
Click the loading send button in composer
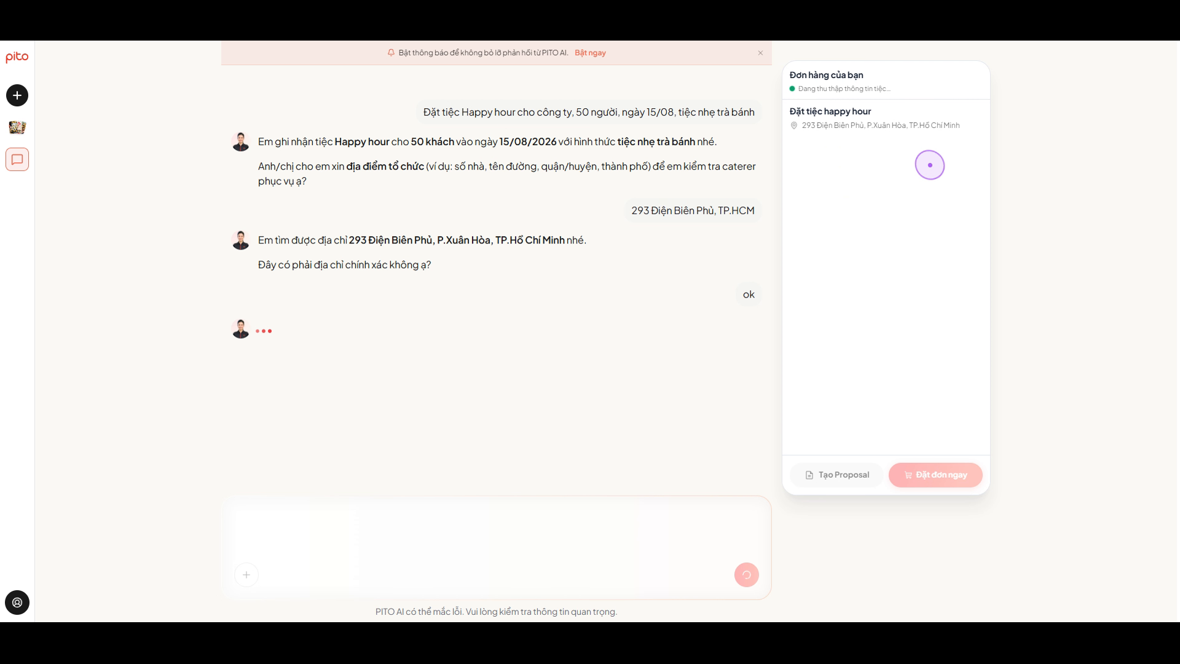(746, 575)
